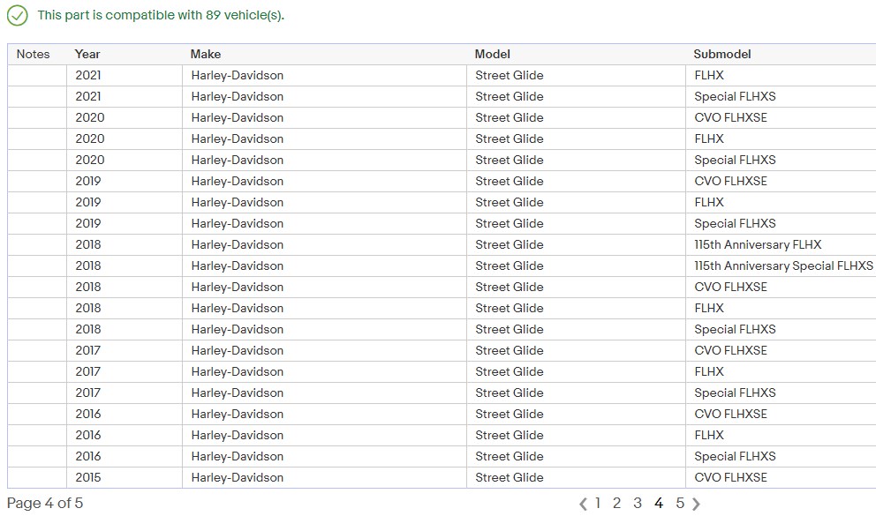Click the Model column header
This screenshot has height=516, width=876.
(492, 54)
